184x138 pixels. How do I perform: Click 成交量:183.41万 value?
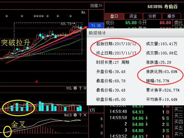[162, 44]
